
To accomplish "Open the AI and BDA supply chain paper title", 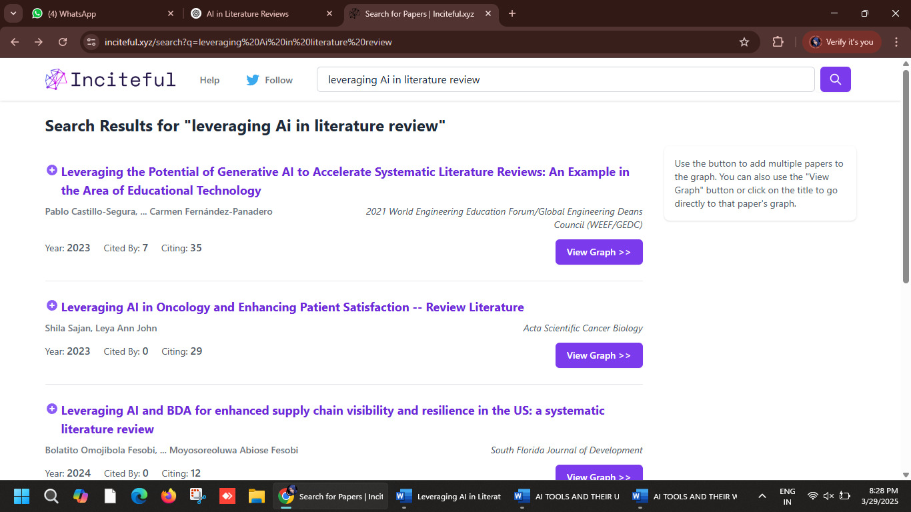I will coord(333,420).
